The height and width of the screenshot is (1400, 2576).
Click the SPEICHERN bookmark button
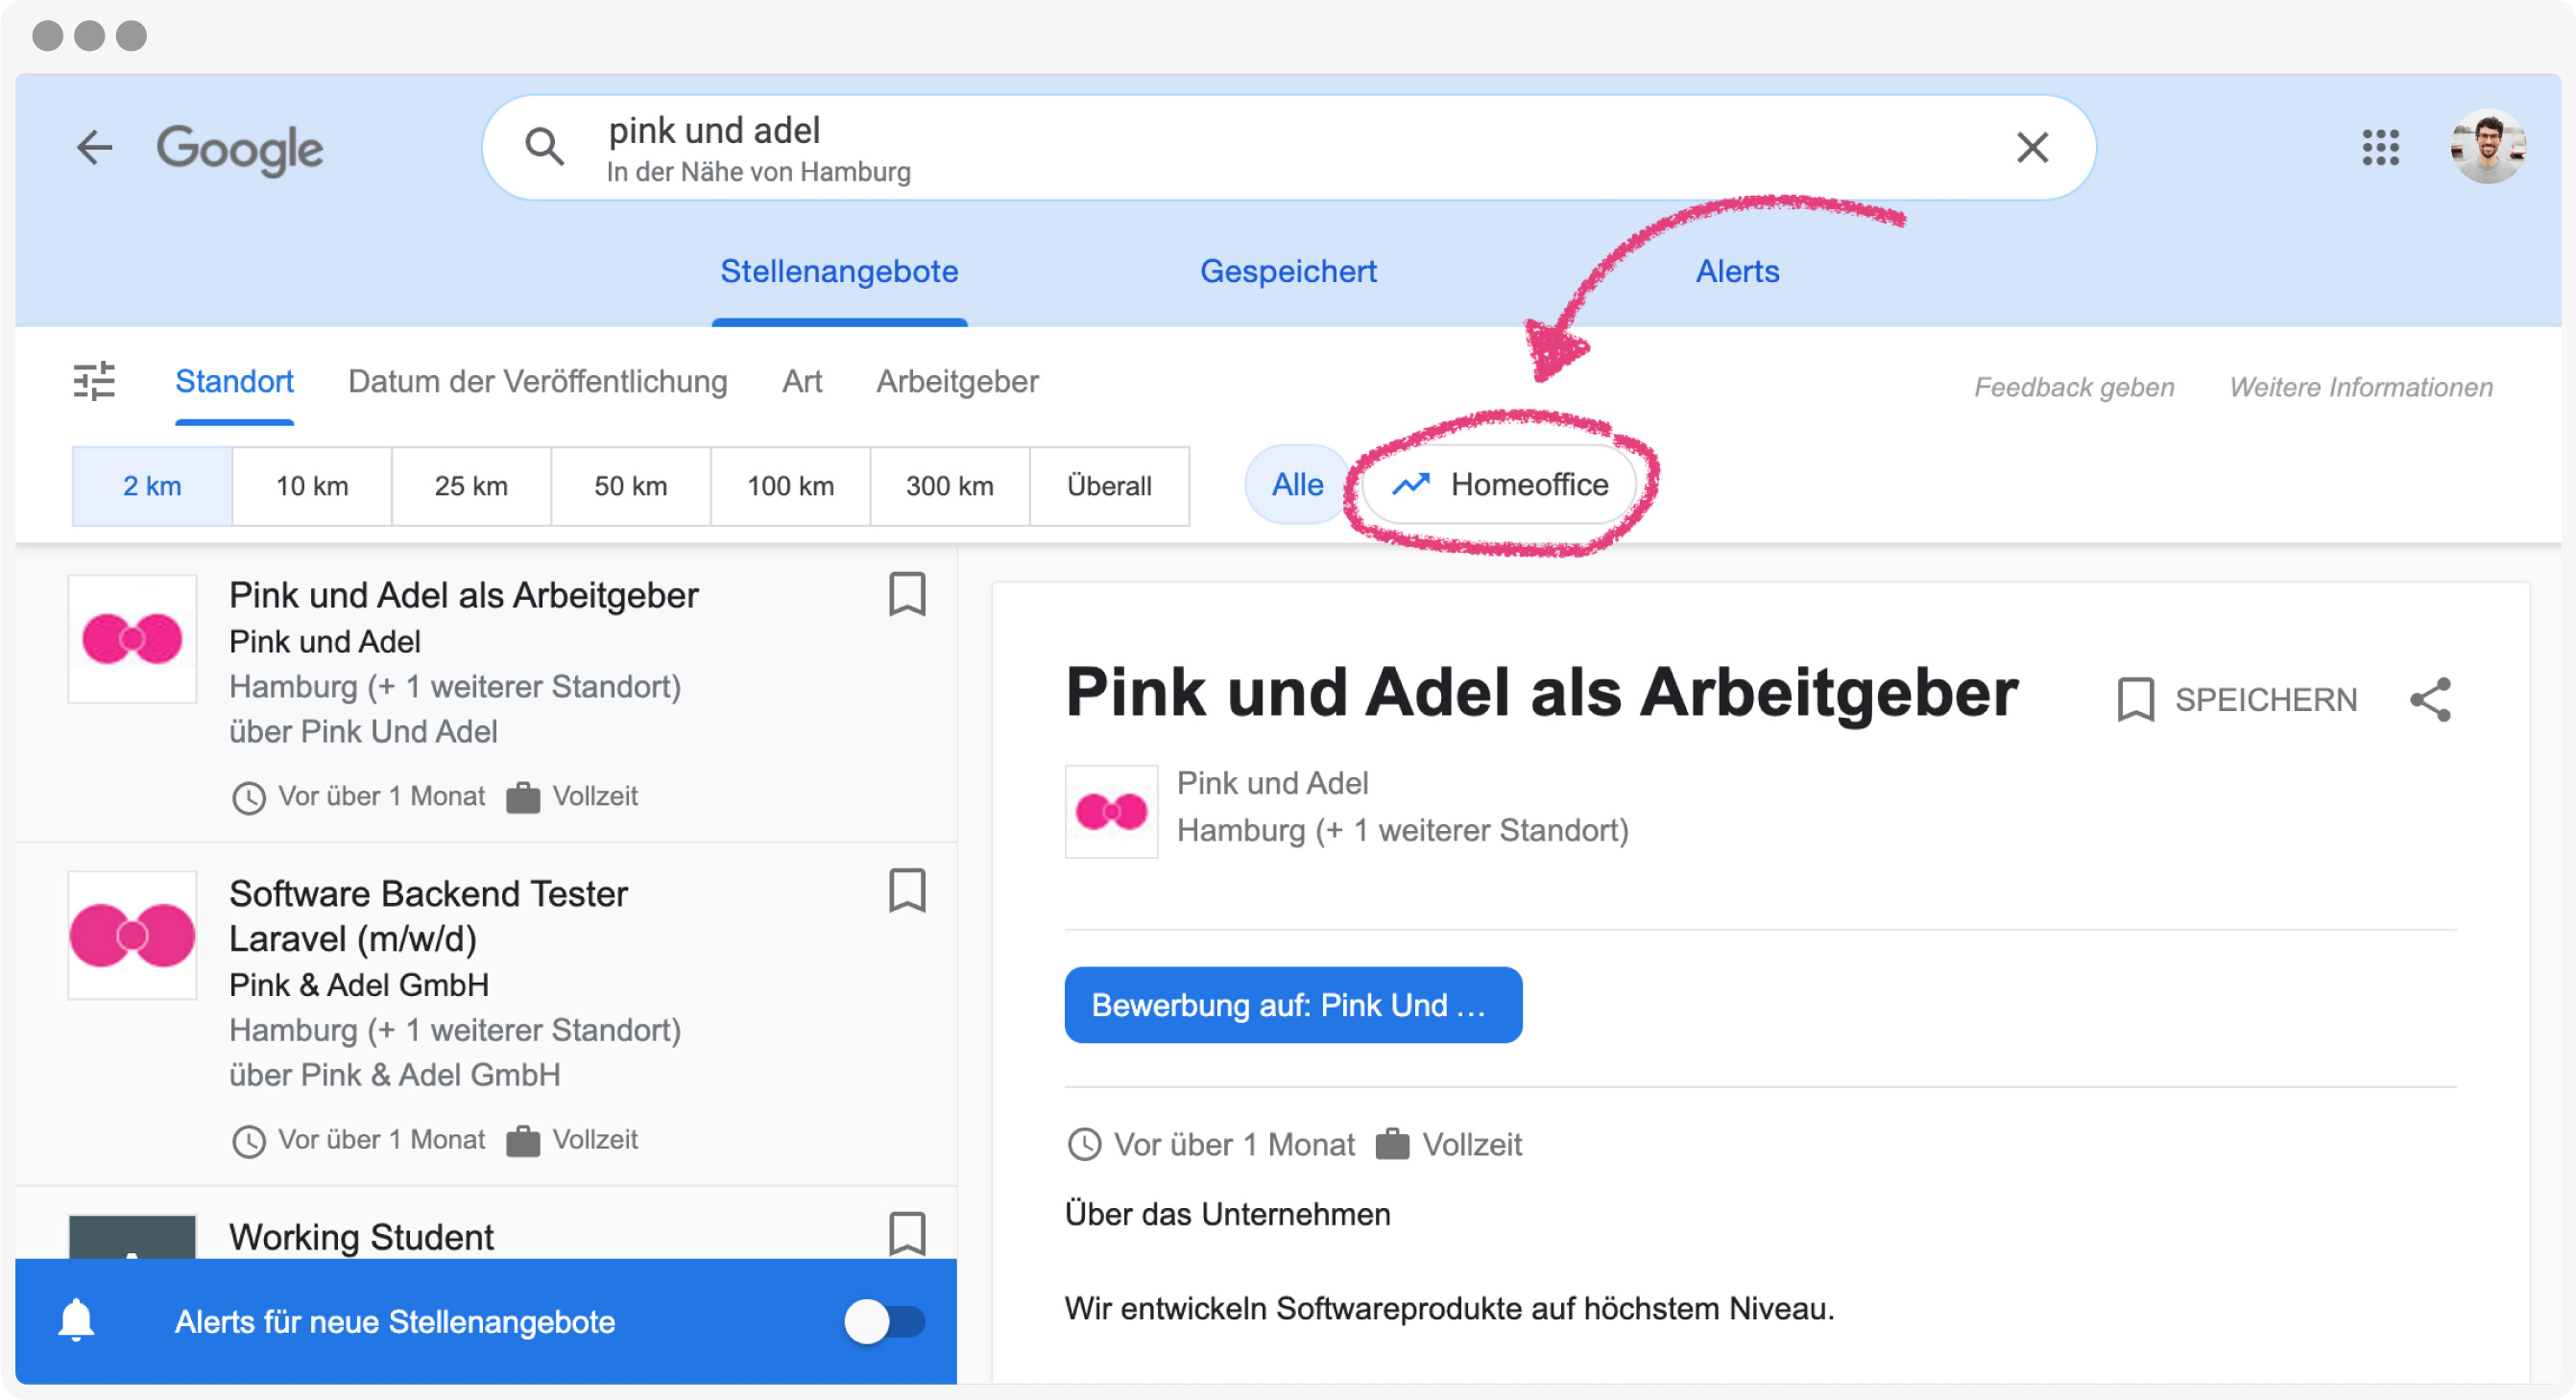[2238, 700]
